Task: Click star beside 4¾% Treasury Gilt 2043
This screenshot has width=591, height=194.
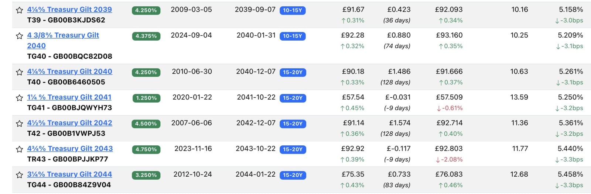Action: [x=19, y=149]
